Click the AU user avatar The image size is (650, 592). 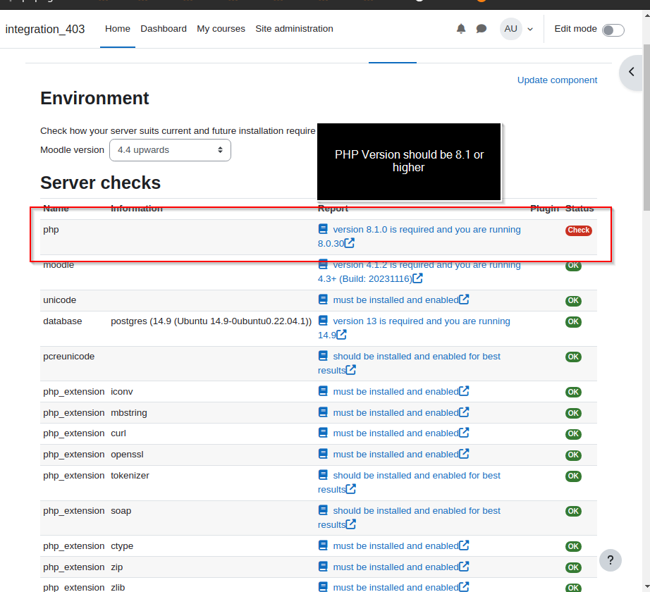tap(510, 29)
